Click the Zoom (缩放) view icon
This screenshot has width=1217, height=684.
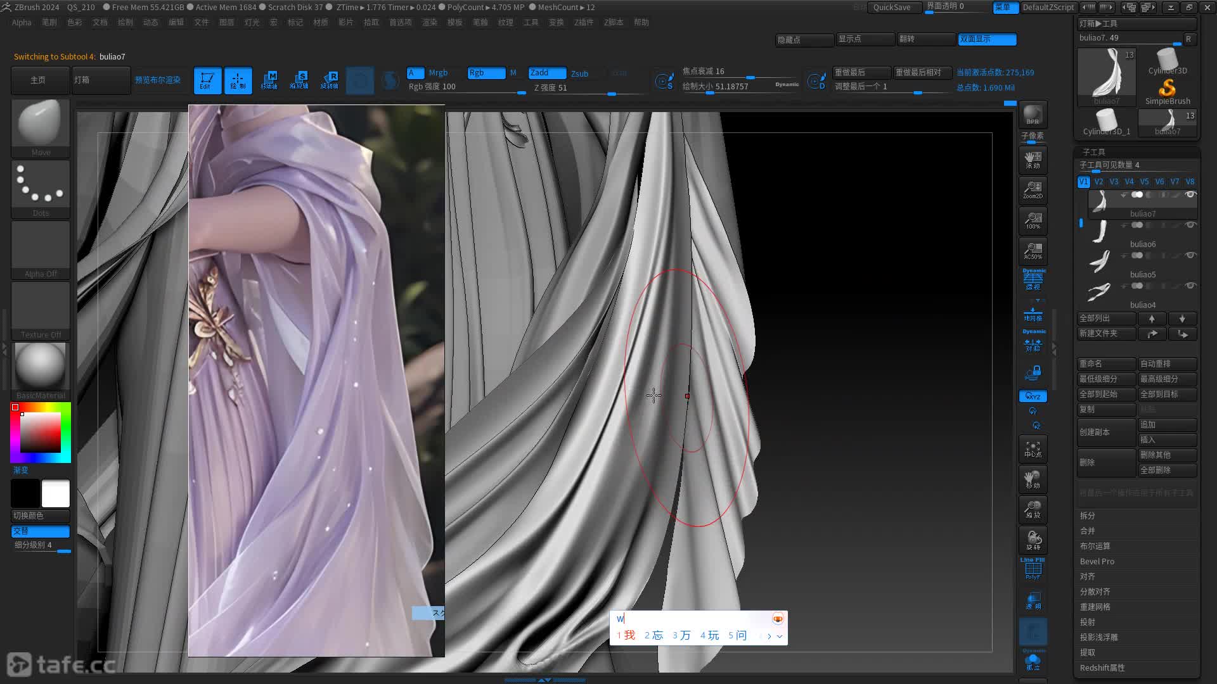pos(1033,509)
